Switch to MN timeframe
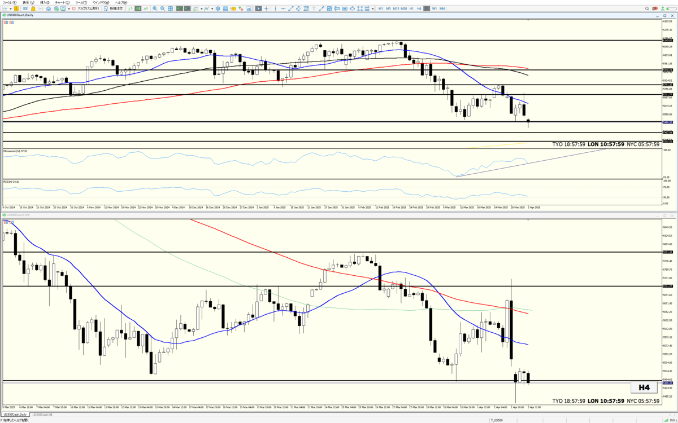 [442, 8]
